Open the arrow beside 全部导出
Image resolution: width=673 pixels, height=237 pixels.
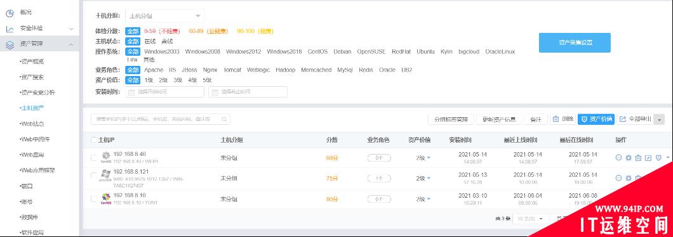(659, 120)
